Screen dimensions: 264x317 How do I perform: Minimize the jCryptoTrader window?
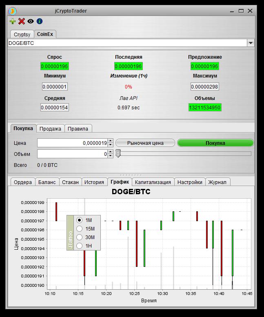(x=232, y=11)
